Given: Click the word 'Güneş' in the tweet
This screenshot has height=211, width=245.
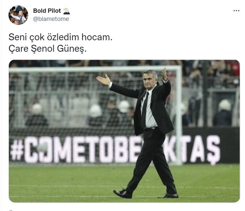Looking at the screenshot, I should (x=72, y=49).
